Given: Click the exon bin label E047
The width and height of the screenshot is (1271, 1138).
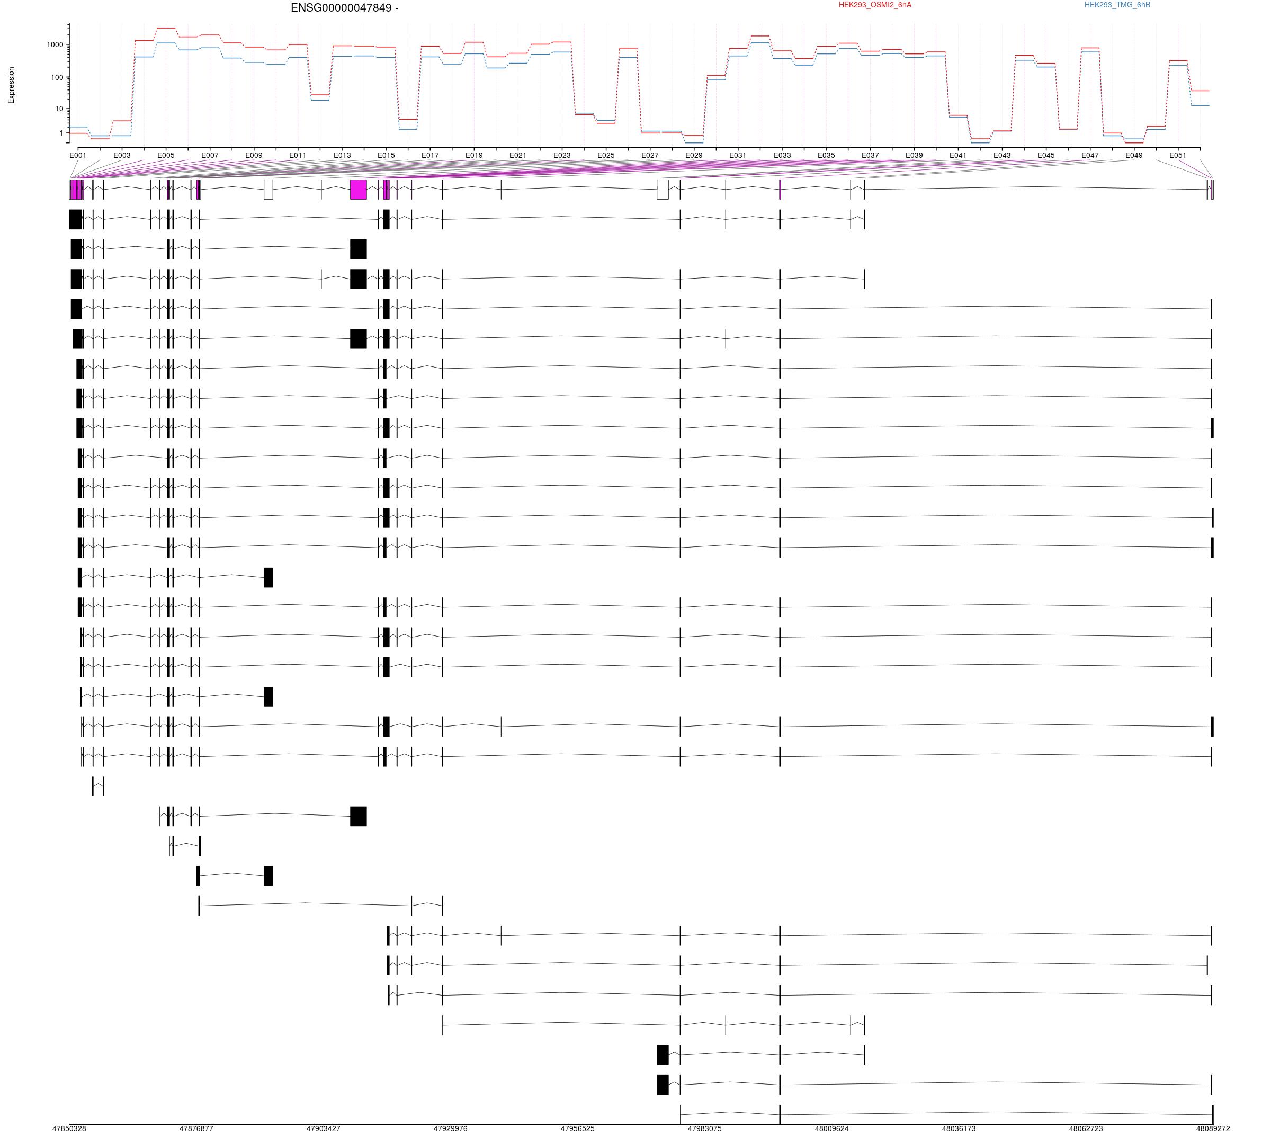Looking at the screenshot, I should point(1090,155).
